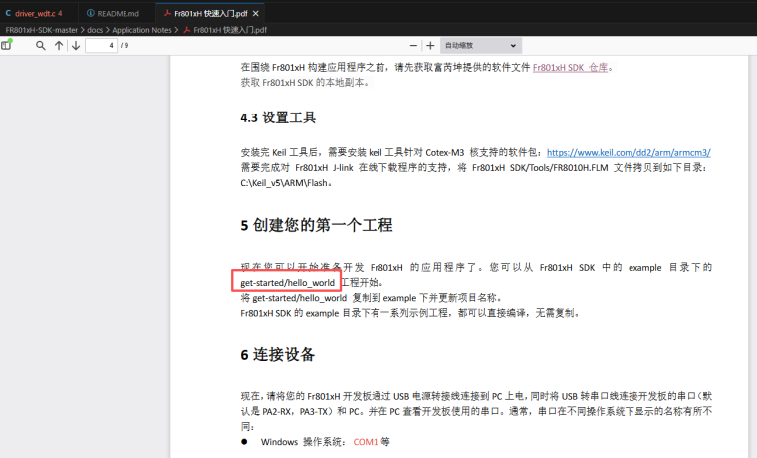Click the get-started/hello_world highlighted text
This screenshot has height=458, width=757.
pos(287,283)
